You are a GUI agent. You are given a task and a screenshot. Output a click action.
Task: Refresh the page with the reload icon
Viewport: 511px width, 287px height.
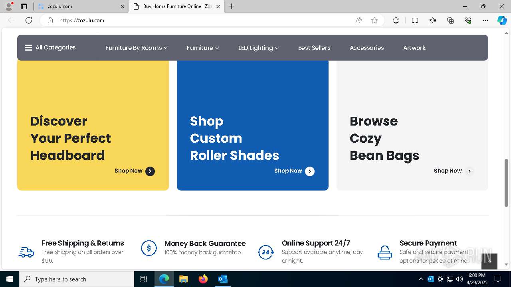(29, 20)
